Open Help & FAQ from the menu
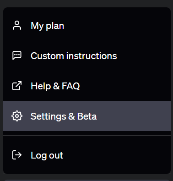173x181 pixels. pyautogui.click(x=87, y=86)
